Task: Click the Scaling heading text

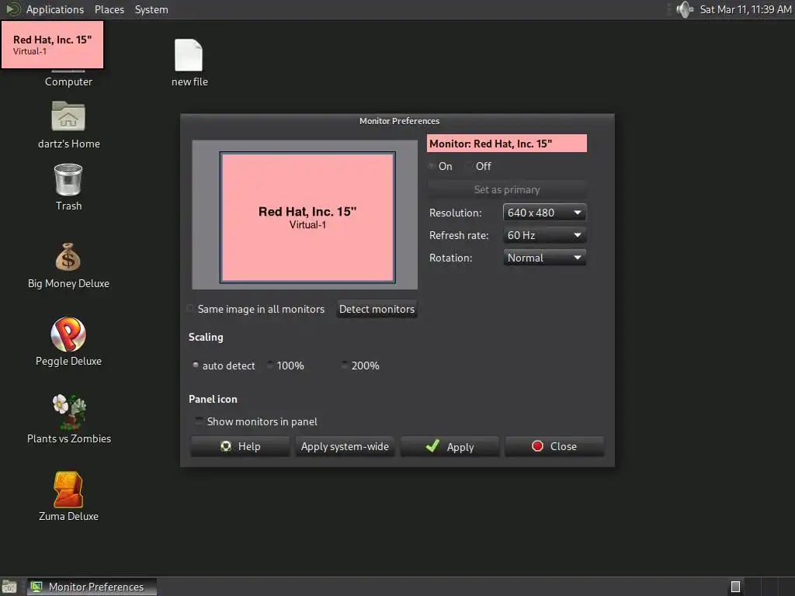Action: coord(206,337)
